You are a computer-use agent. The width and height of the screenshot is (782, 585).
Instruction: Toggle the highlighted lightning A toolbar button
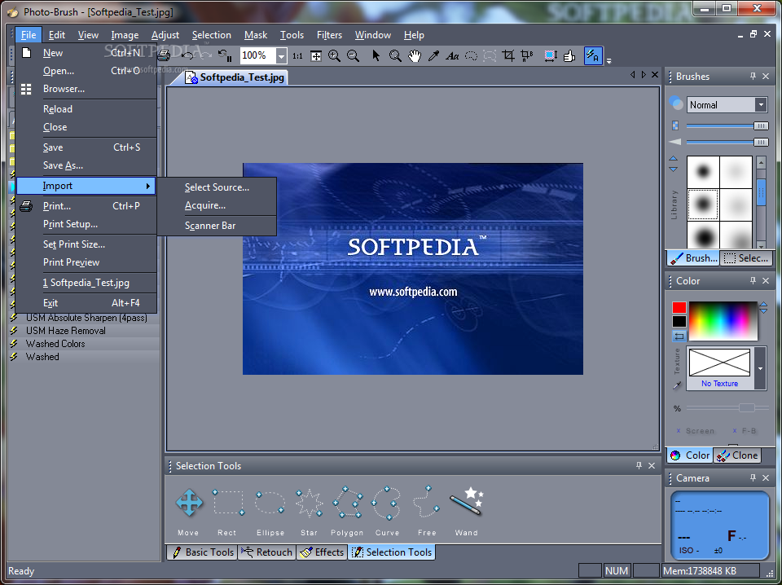point(593,55)
